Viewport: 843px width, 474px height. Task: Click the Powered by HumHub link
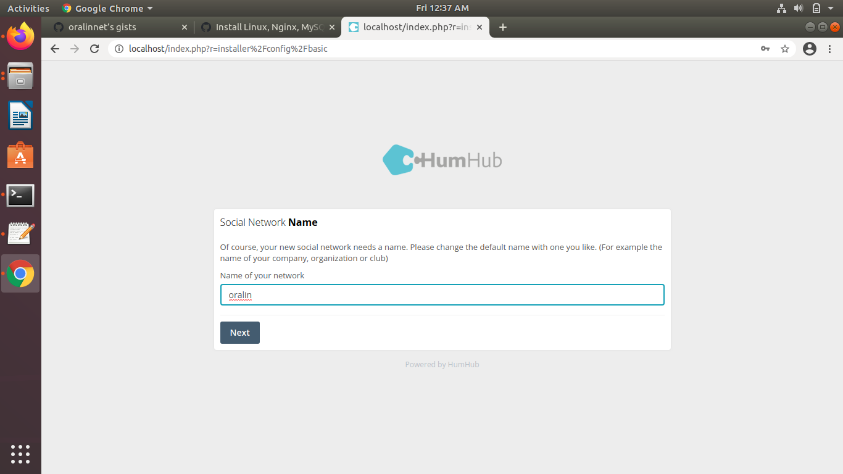point(442,364)
